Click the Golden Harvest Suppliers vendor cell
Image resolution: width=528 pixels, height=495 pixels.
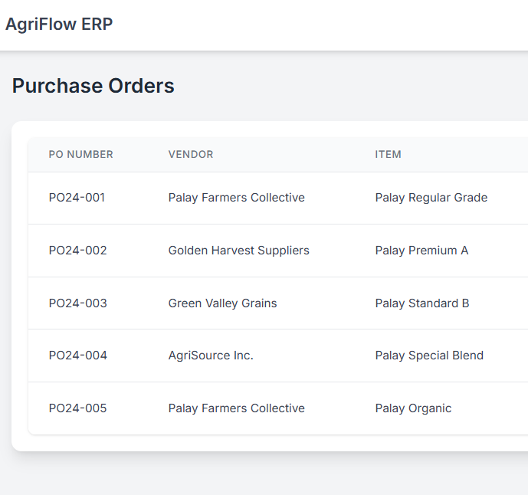coord(238,251)
